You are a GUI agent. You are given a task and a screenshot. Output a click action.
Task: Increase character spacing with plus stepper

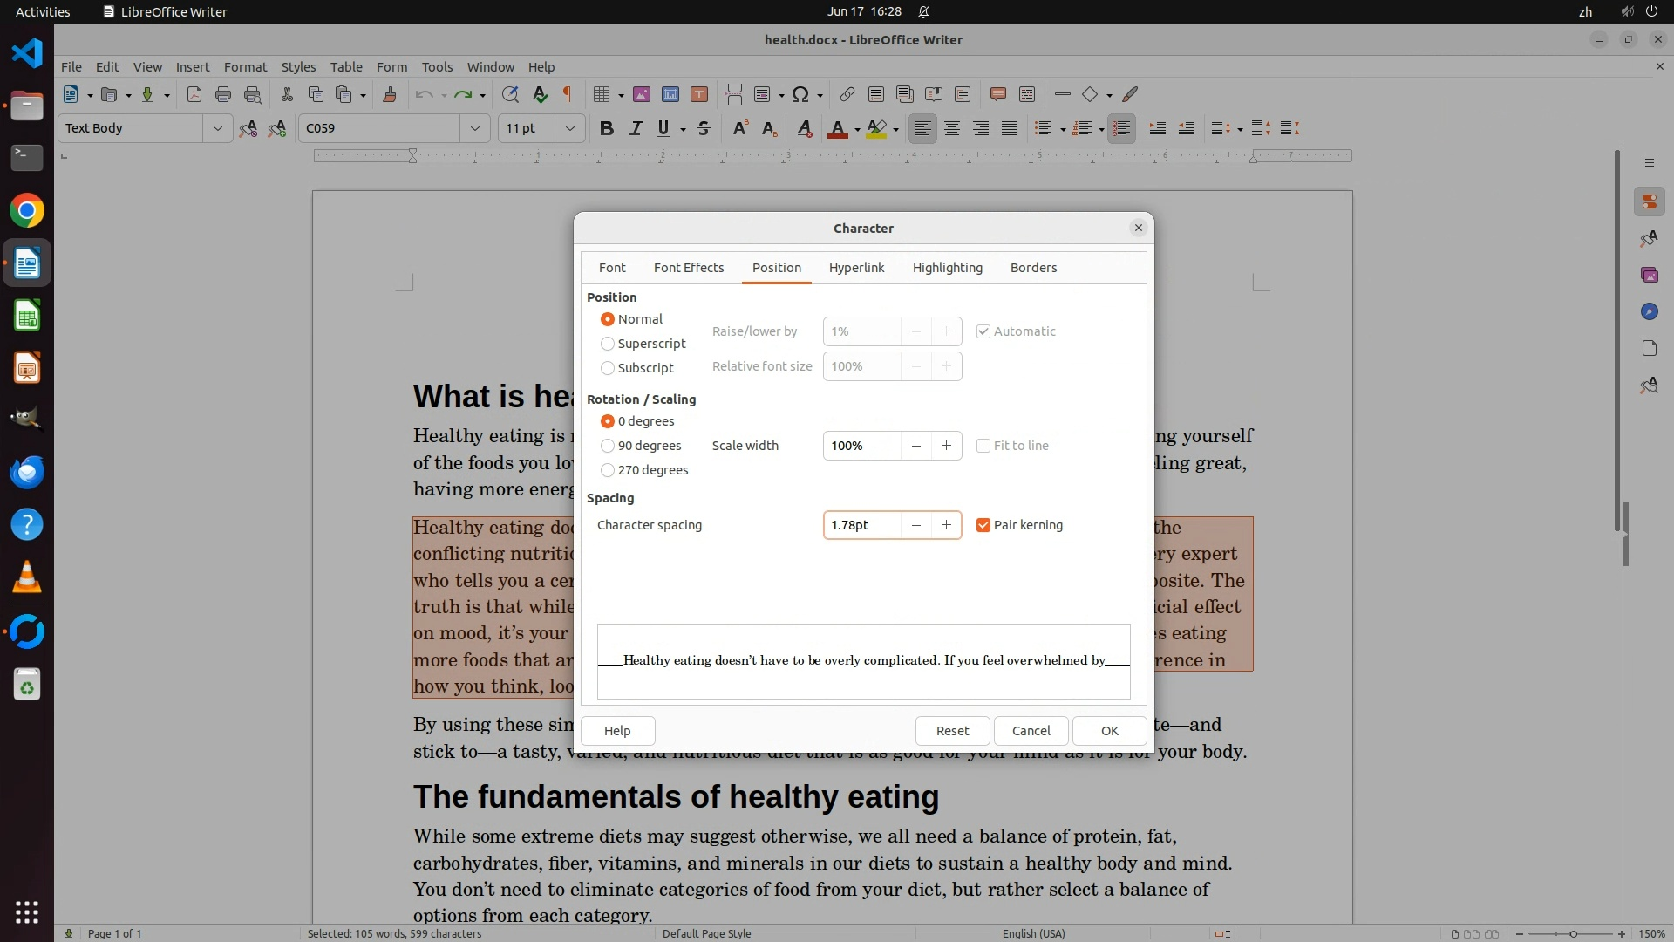946,525
